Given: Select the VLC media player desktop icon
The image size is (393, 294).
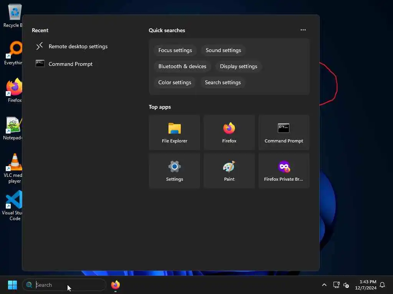Looking at the screenshot, I should pos(13,168).
